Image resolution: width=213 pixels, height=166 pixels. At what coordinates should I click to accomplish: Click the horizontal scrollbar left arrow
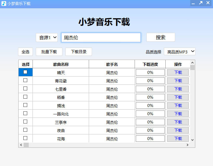(21, 145)
